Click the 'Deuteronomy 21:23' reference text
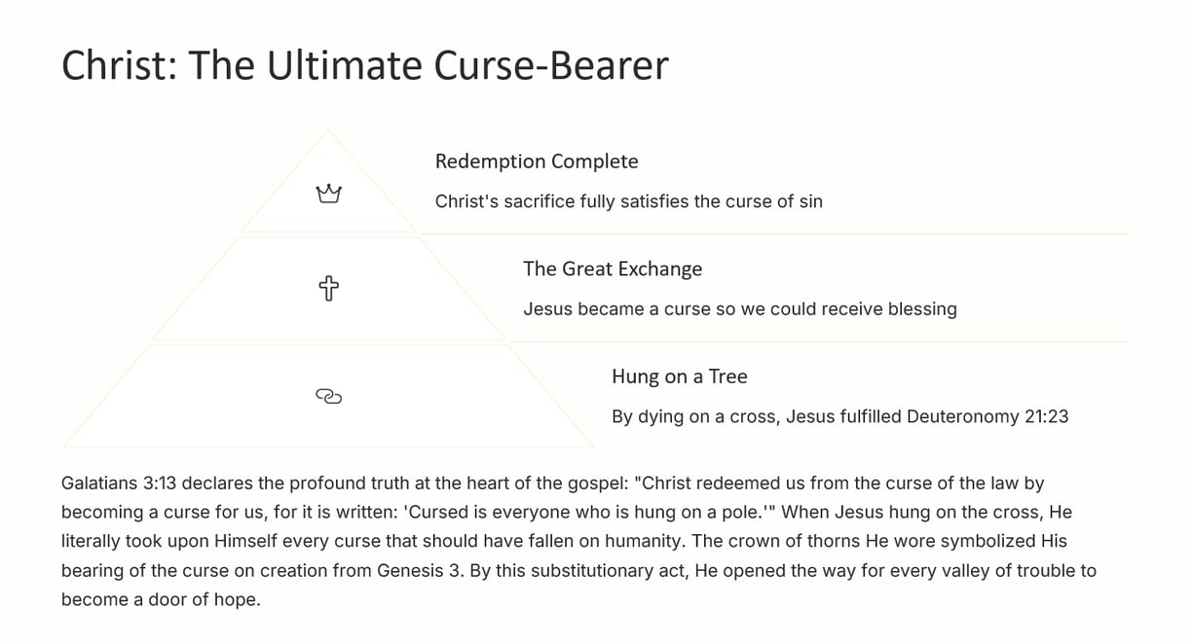 [x=987, y=416]
